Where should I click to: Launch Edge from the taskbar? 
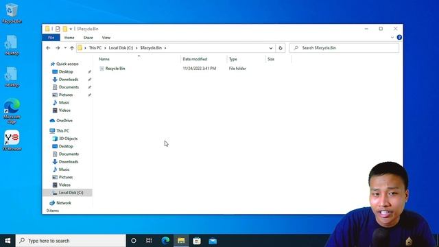pos(165,241)
